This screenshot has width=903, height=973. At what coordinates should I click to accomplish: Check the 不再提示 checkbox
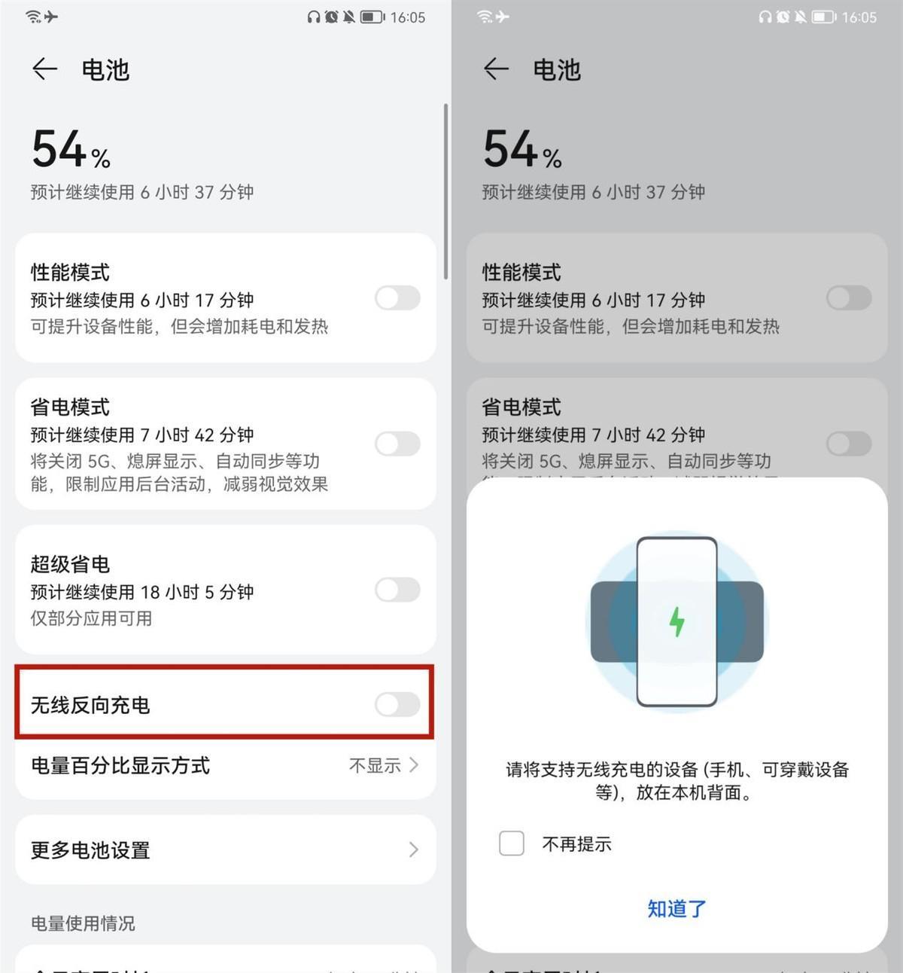point(512,843)
